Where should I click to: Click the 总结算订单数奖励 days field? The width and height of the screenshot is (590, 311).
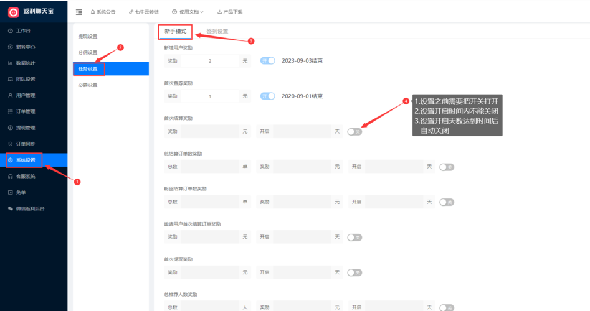pos(394,167)
